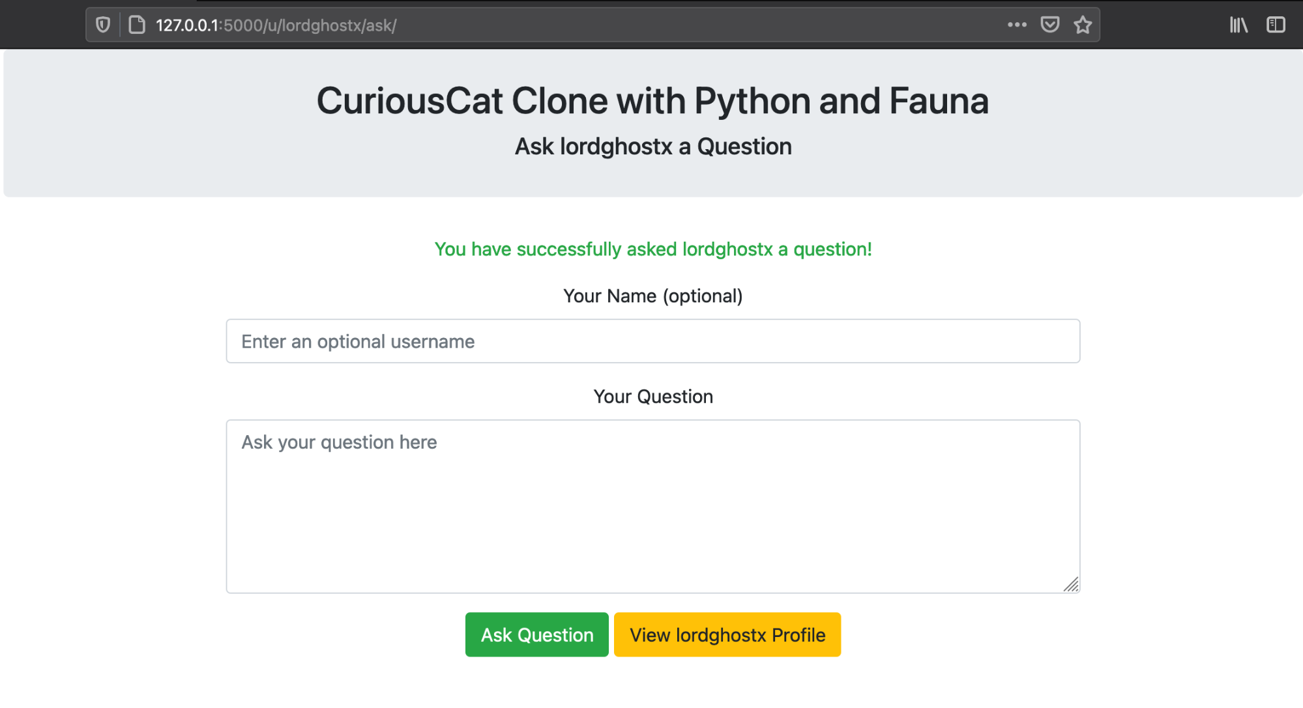Screen dimensions: 1303x708
Task: Save the current page to Pocket
Action: [1050, 25]
